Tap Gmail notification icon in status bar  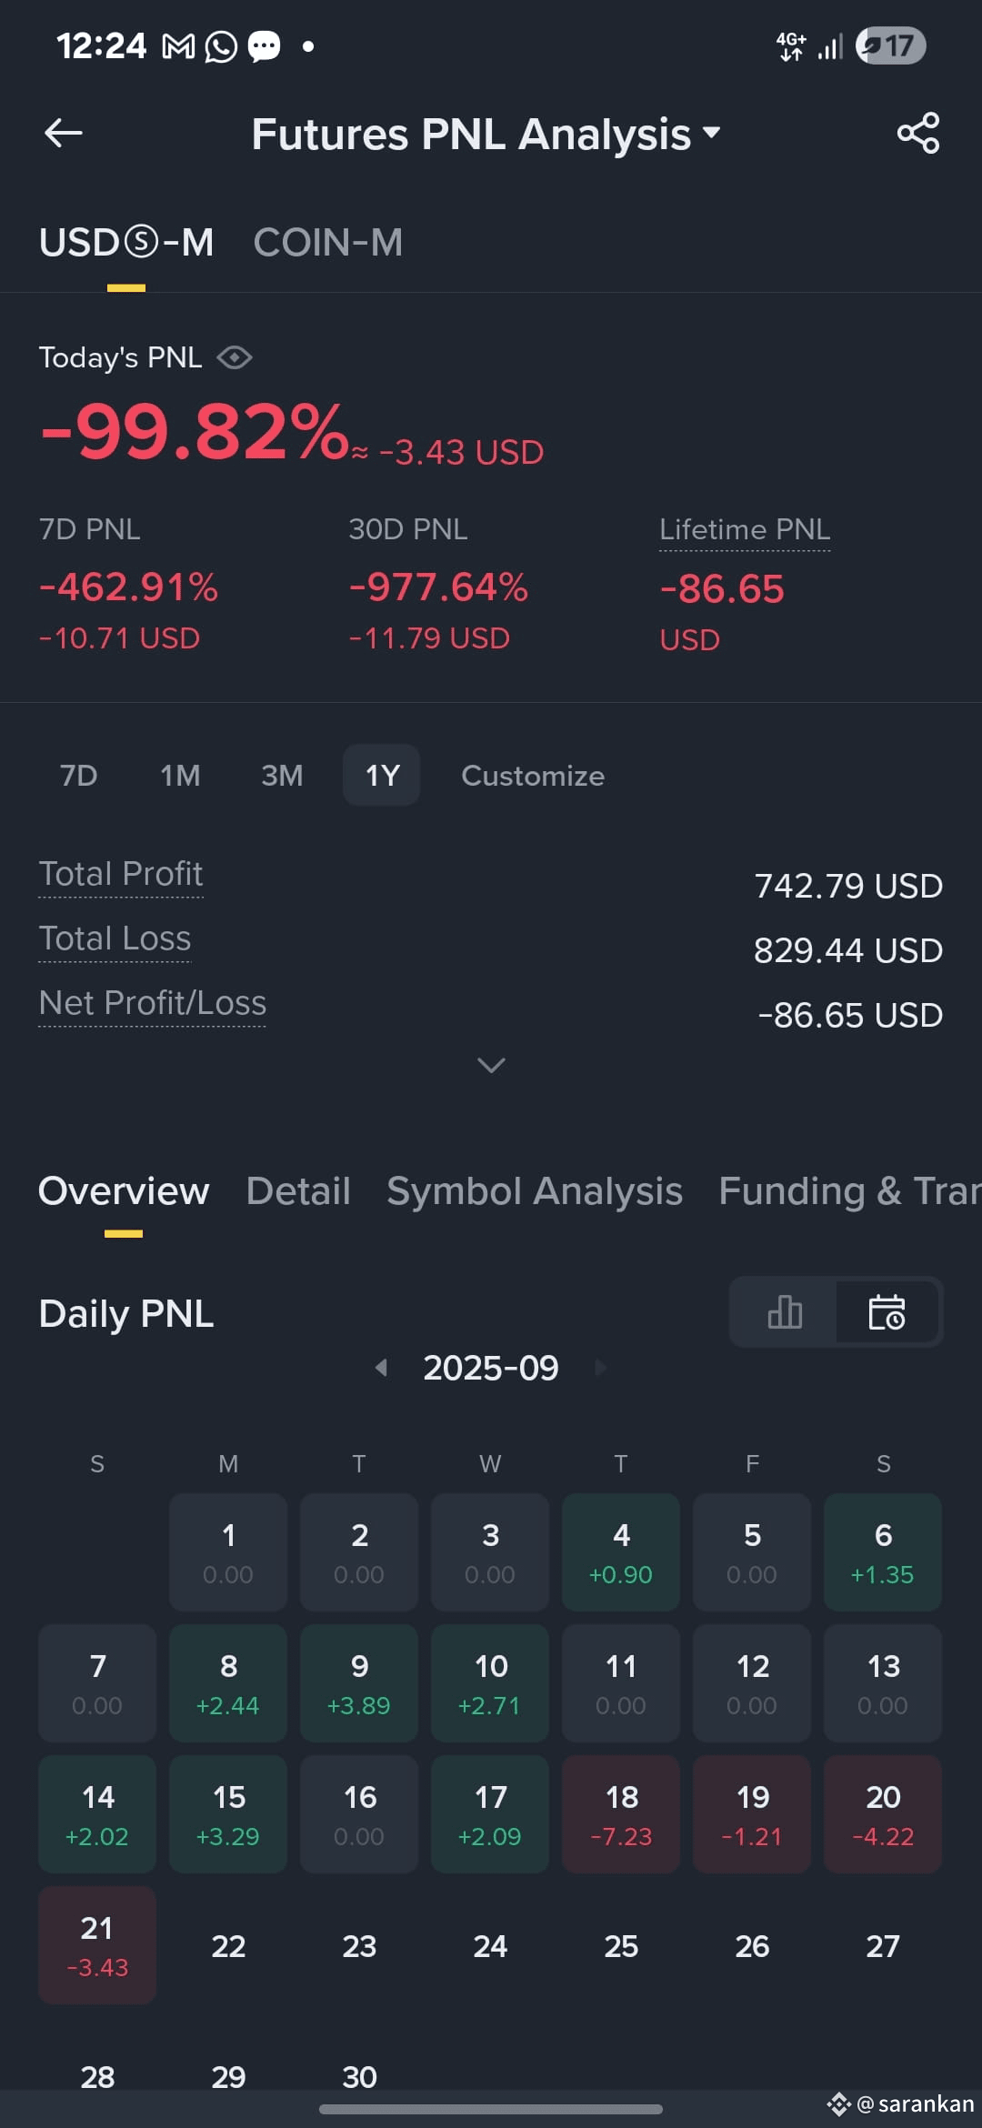(x=178, y=46)
